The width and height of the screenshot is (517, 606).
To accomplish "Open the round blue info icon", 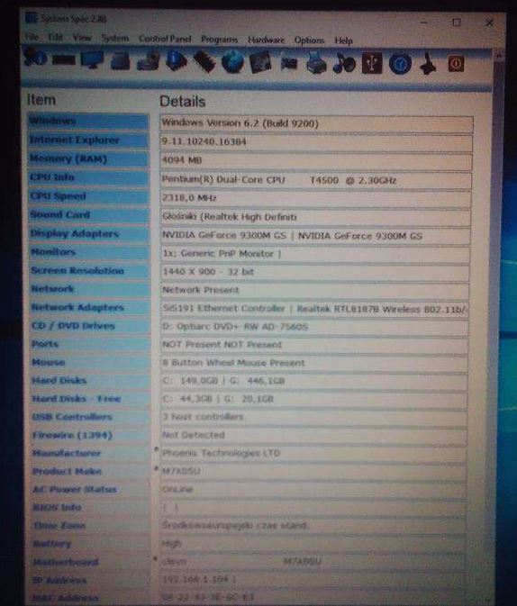I will [x=400, y=64].
